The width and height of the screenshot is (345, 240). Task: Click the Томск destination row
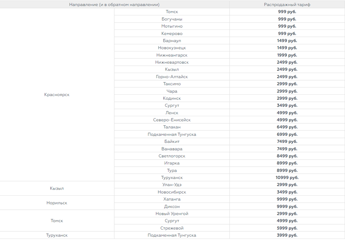click(x=172, y=12)
